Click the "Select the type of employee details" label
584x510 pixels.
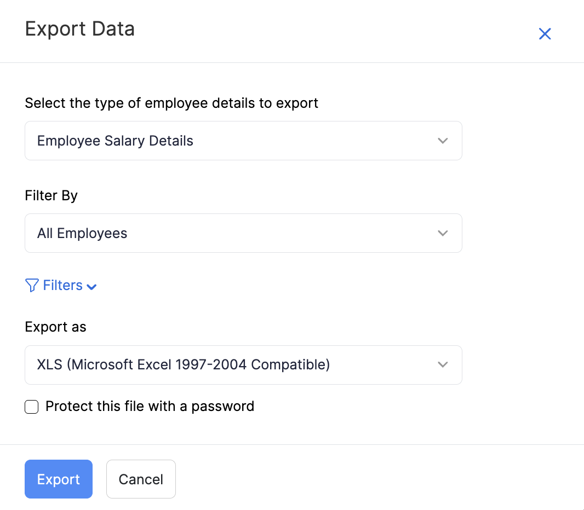[x=171, y=103]
